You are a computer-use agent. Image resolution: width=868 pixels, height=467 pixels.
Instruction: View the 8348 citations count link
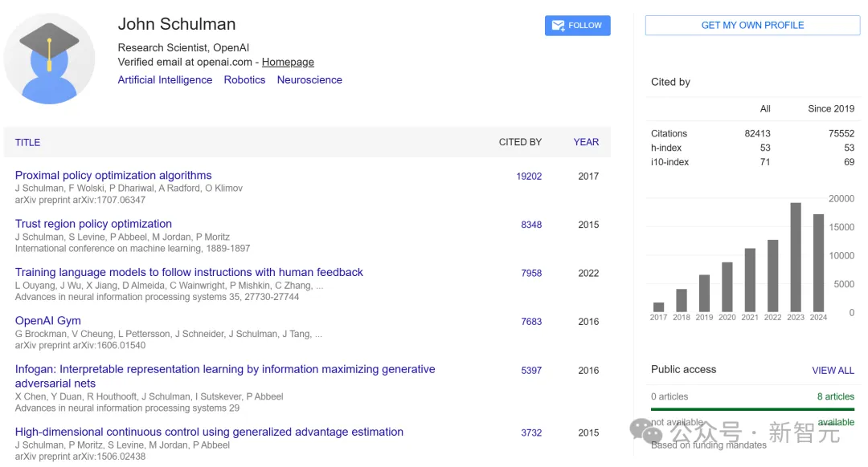coord(531,225)
